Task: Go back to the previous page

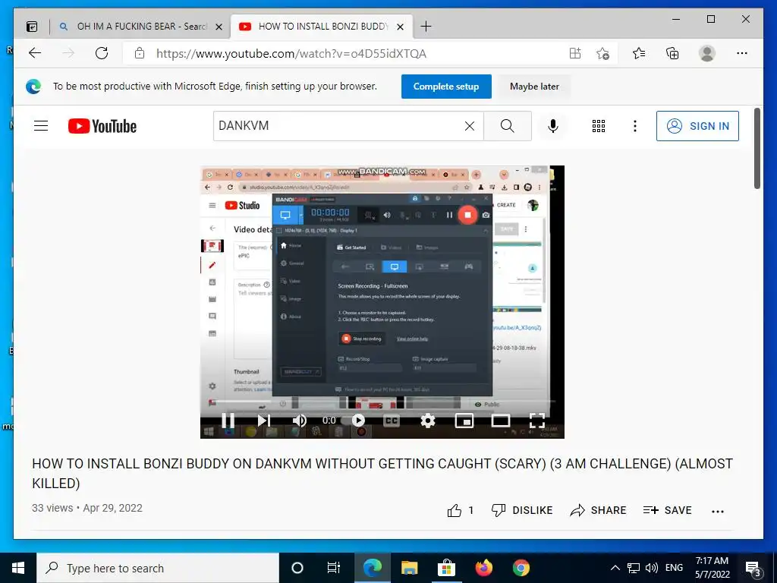Action: point(35,53)
